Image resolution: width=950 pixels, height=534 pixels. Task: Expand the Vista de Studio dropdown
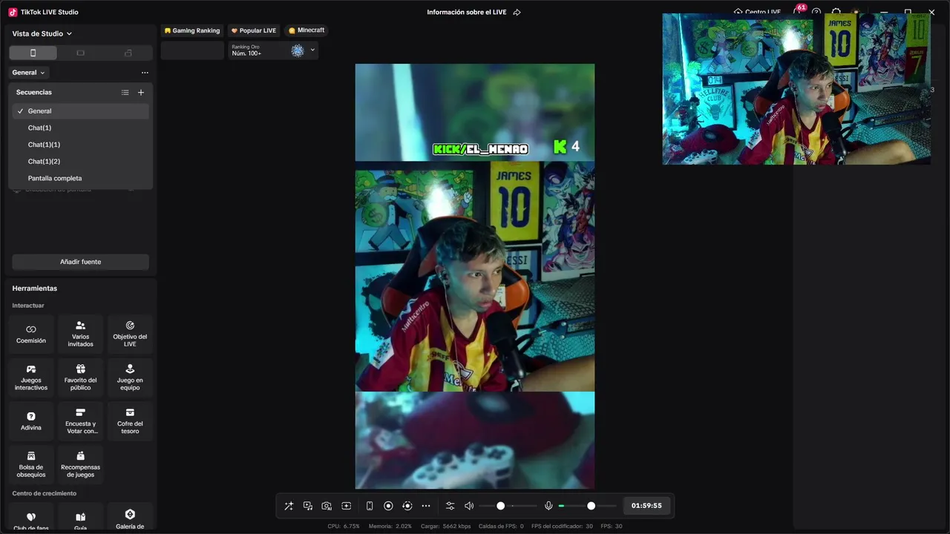(42, 33)
